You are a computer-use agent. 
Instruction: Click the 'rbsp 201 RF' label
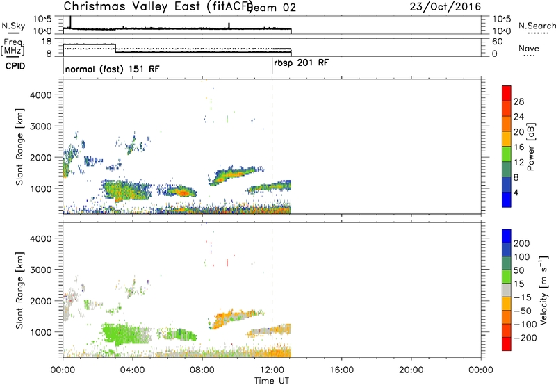click(301, 63)
